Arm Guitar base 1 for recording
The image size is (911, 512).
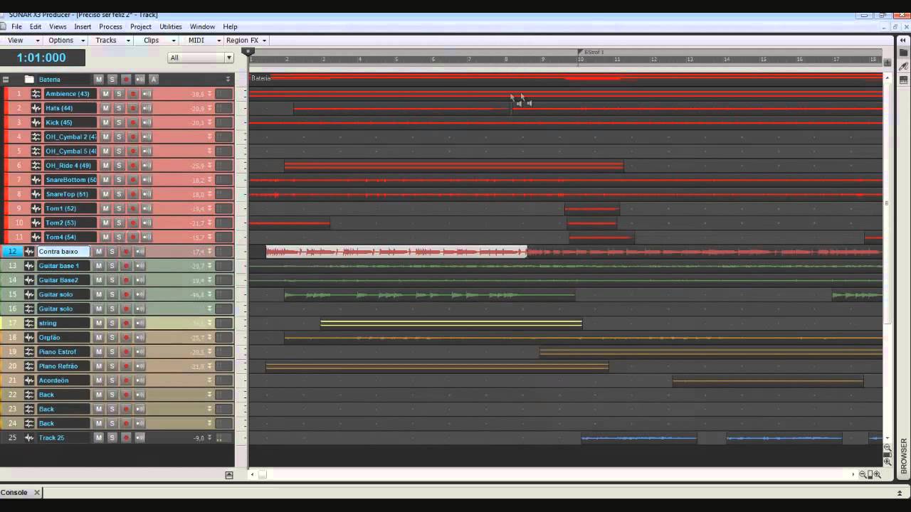point(126,266)
